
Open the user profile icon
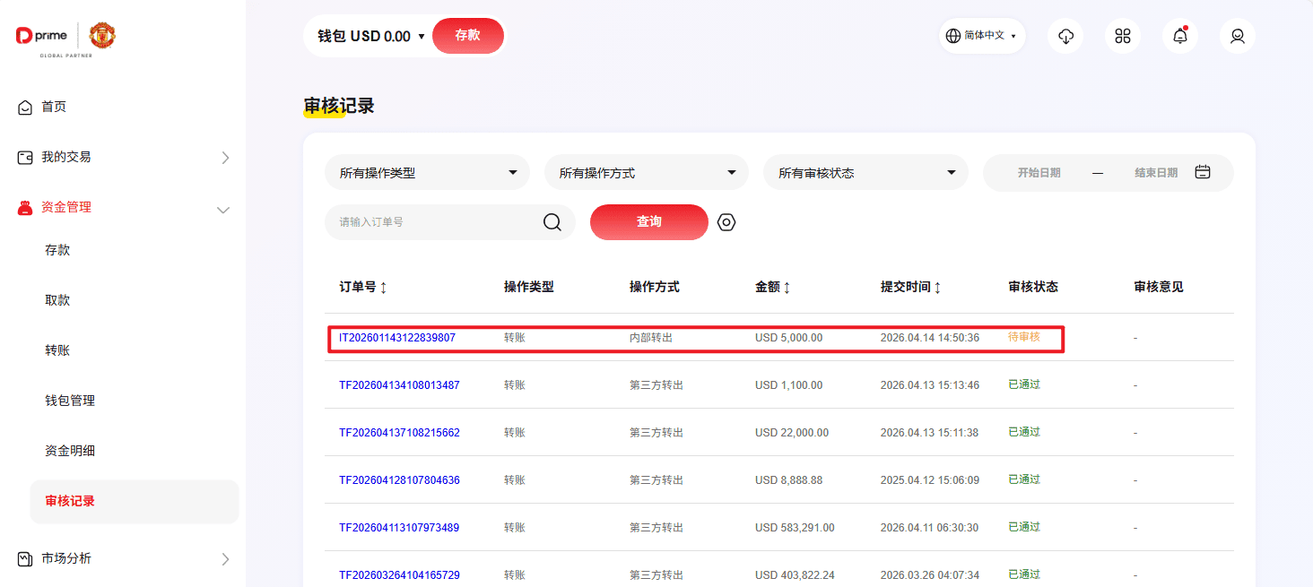tap(1238, 36)
